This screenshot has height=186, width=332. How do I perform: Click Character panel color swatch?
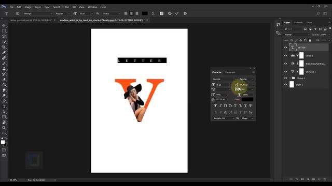point(247,99)
